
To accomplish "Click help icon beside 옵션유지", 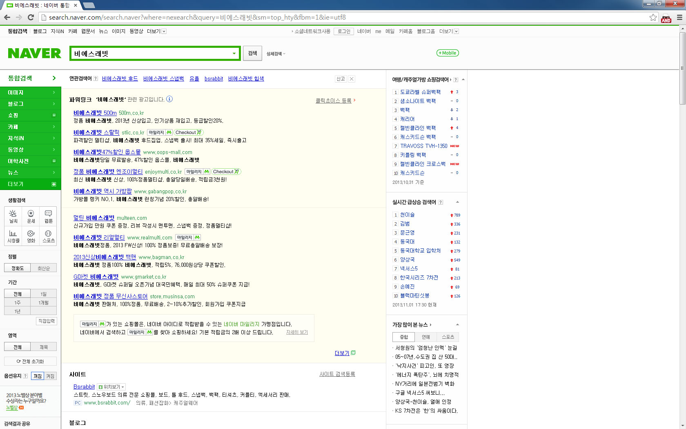I will [x=25, y=376].
